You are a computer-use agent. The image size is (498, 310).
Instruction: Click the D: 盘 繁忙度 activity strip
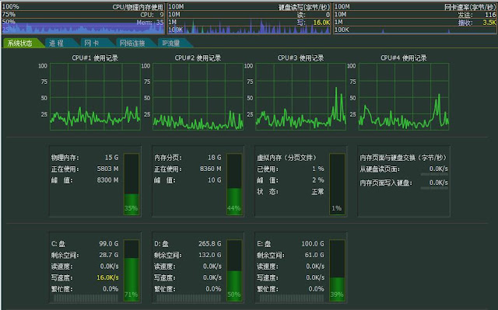(x=188, y=298)
